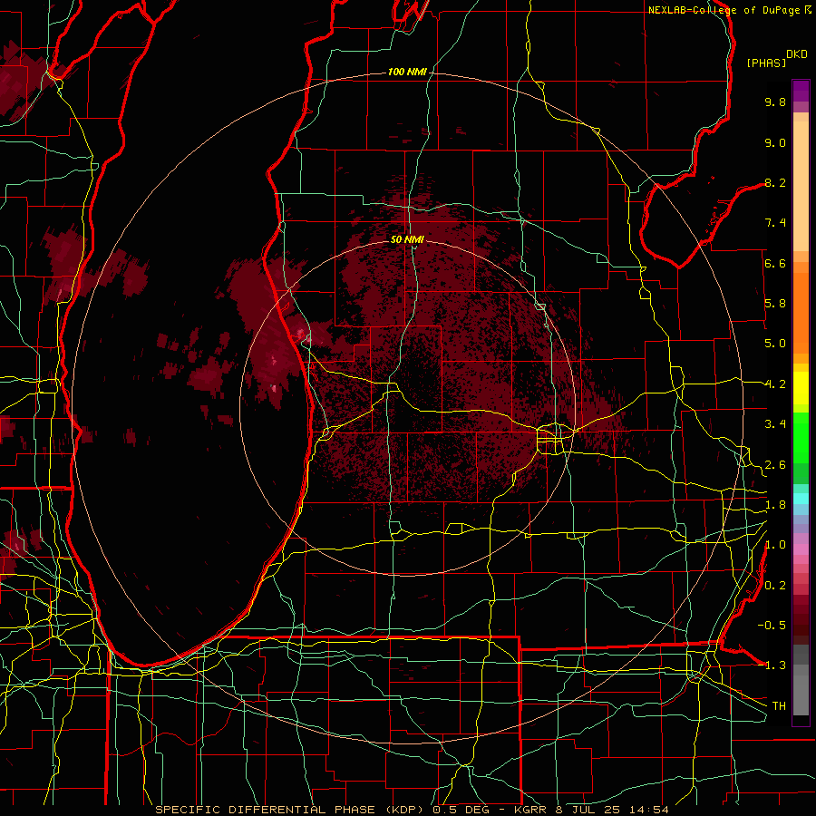Select the 5.8 value on the legend

pos(775,304)
